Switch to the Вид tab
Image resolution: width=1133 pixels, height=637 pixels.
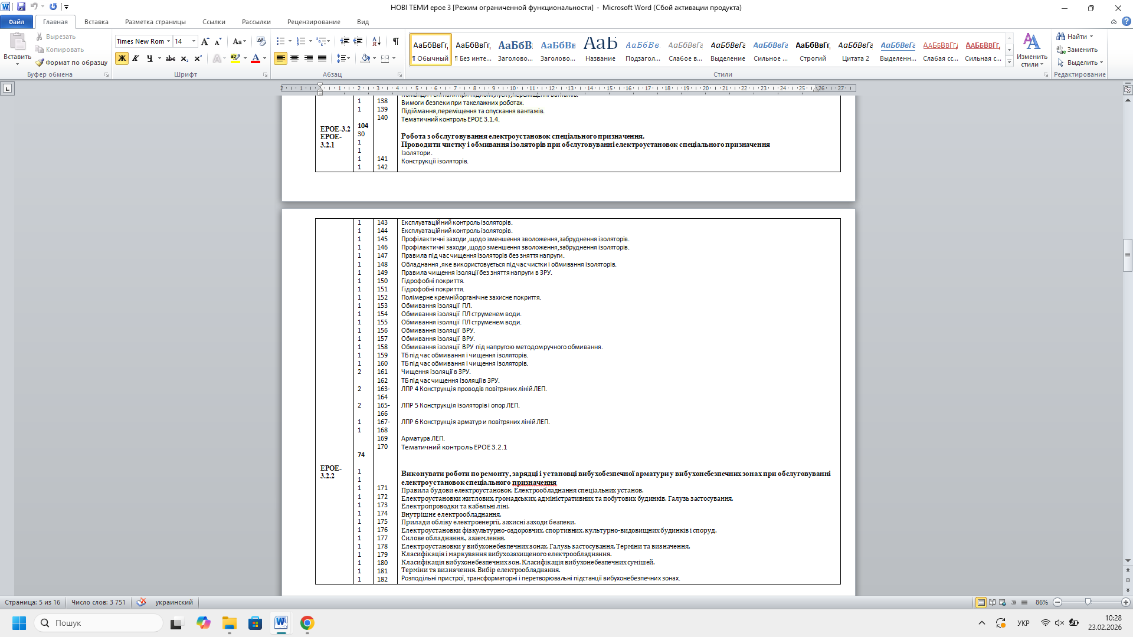point(363,22)
